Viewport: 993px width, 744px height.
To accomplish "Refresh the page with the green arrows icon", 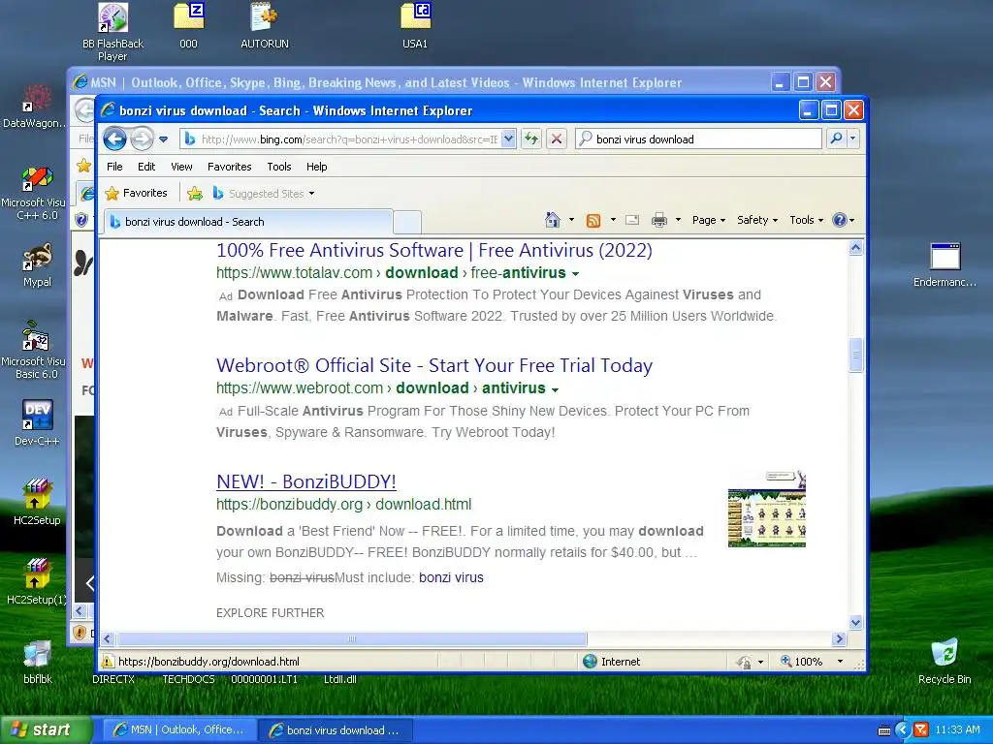I will tap(531, 139).
